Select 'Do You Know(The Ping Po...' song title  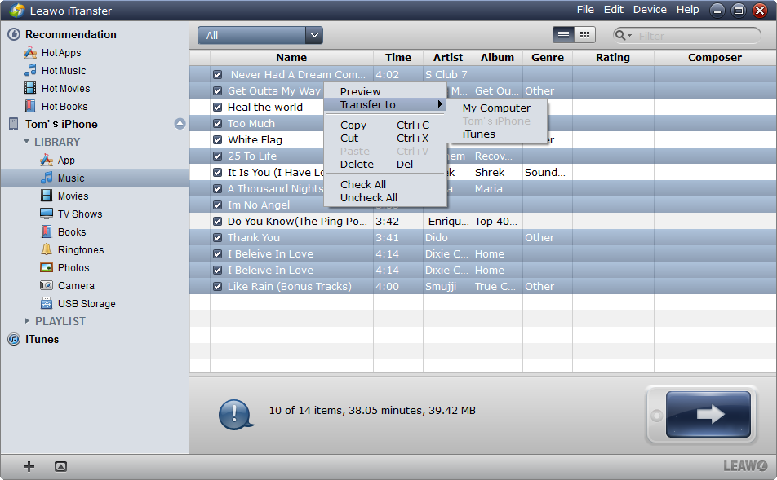coord(297,221)
